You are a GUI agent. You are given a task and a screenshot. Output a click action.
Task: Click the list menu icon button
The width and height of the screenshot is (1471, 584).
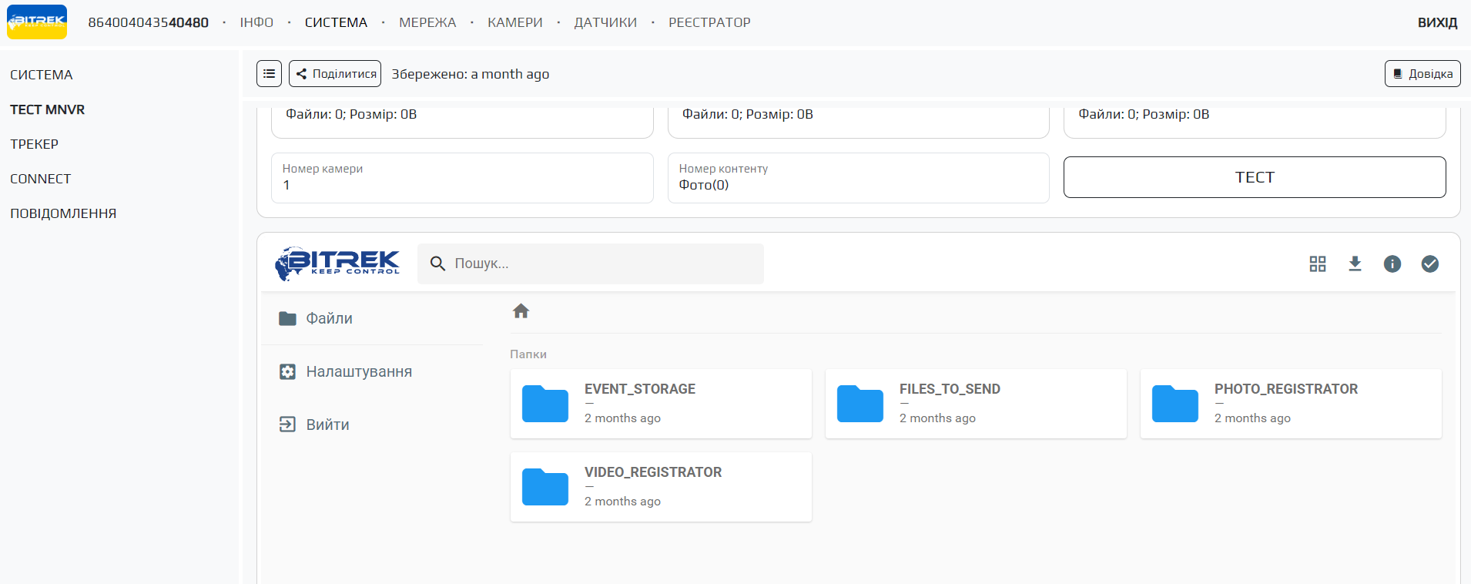tap(269, 74)
